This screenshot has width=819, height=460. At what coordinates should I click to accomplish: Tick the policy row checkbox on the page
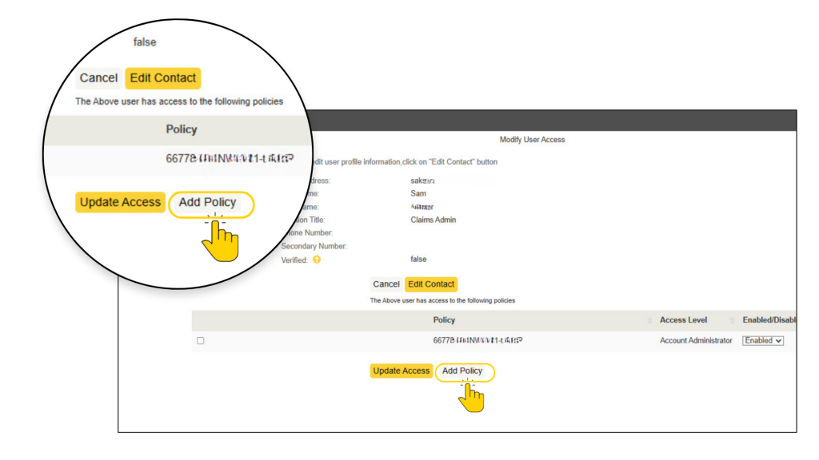(201, 340)
